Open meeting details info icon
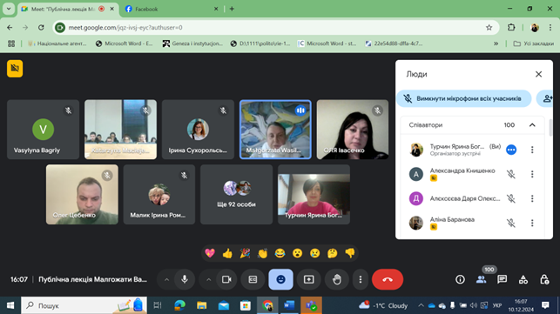Image resolution: width=560 pixels, height=314 pixels. click(x=460, y=279)
